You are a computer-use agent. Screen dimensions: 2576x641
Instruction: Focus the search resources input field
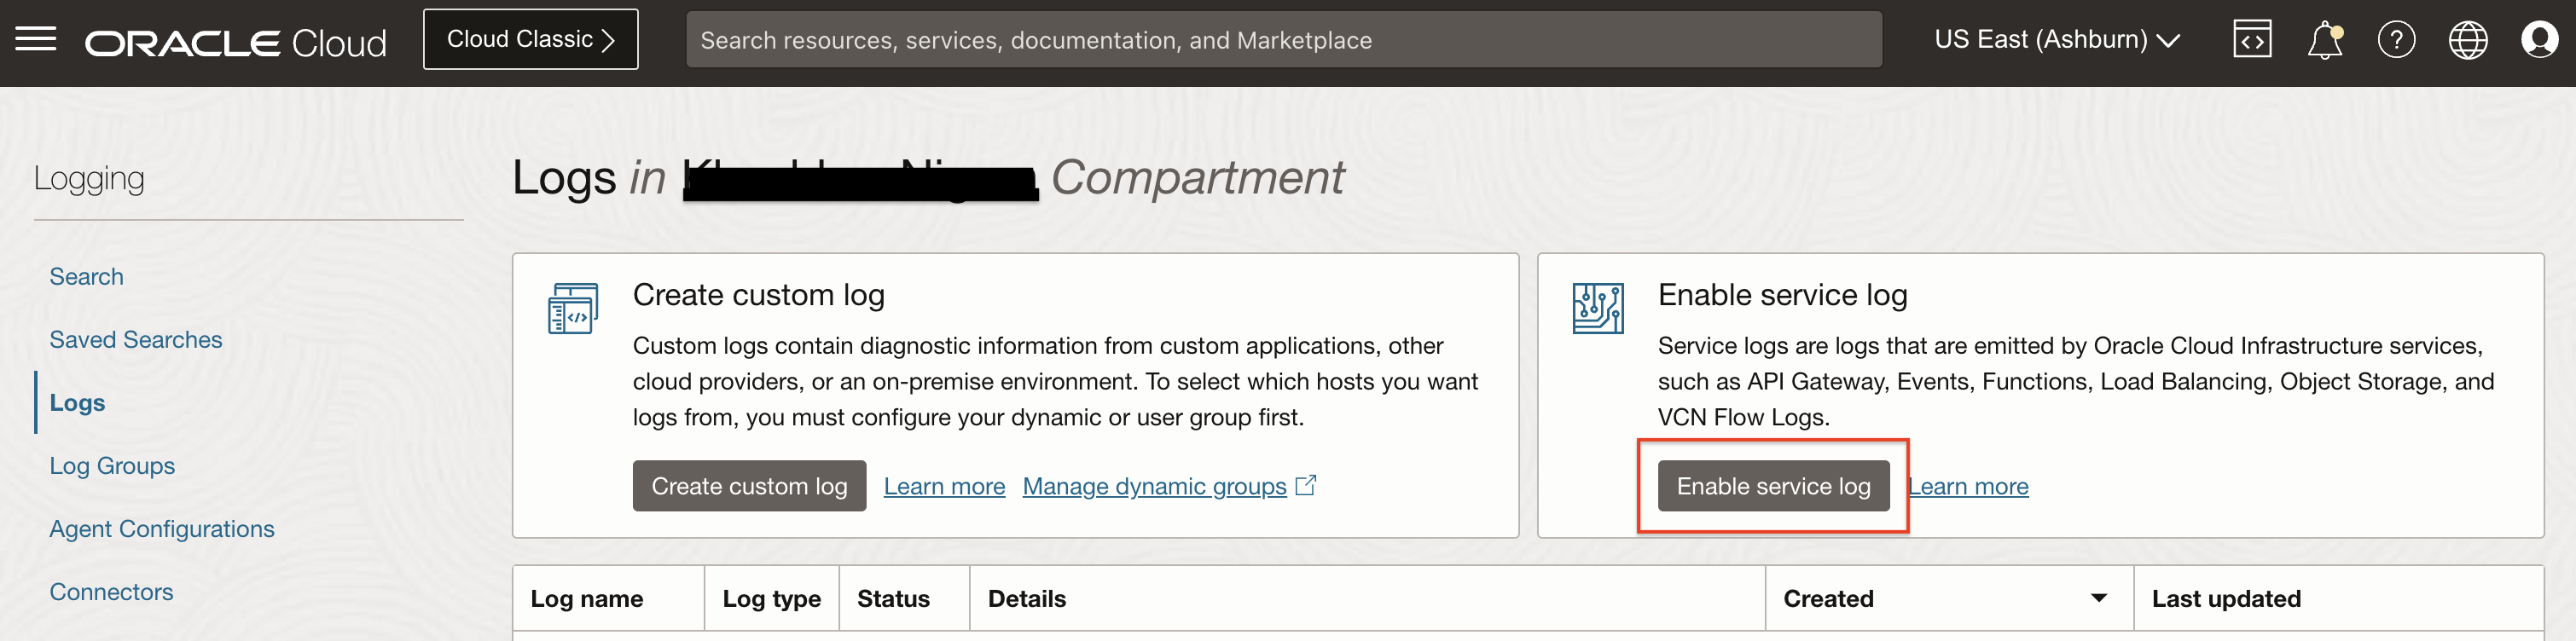(x=1283, y=40)
